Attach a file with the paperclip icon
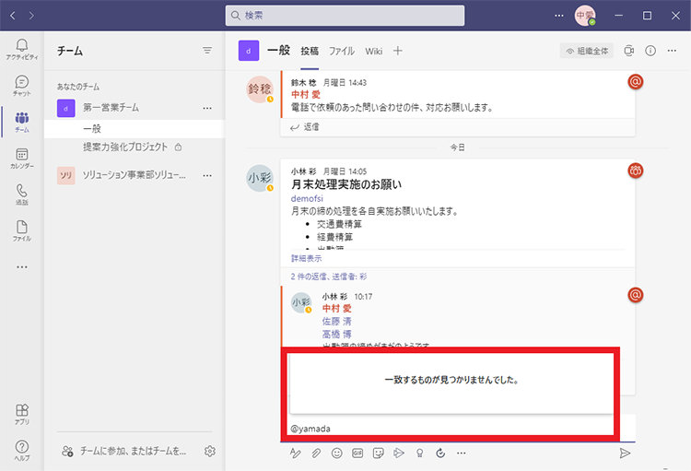 [x=316, y=453]
